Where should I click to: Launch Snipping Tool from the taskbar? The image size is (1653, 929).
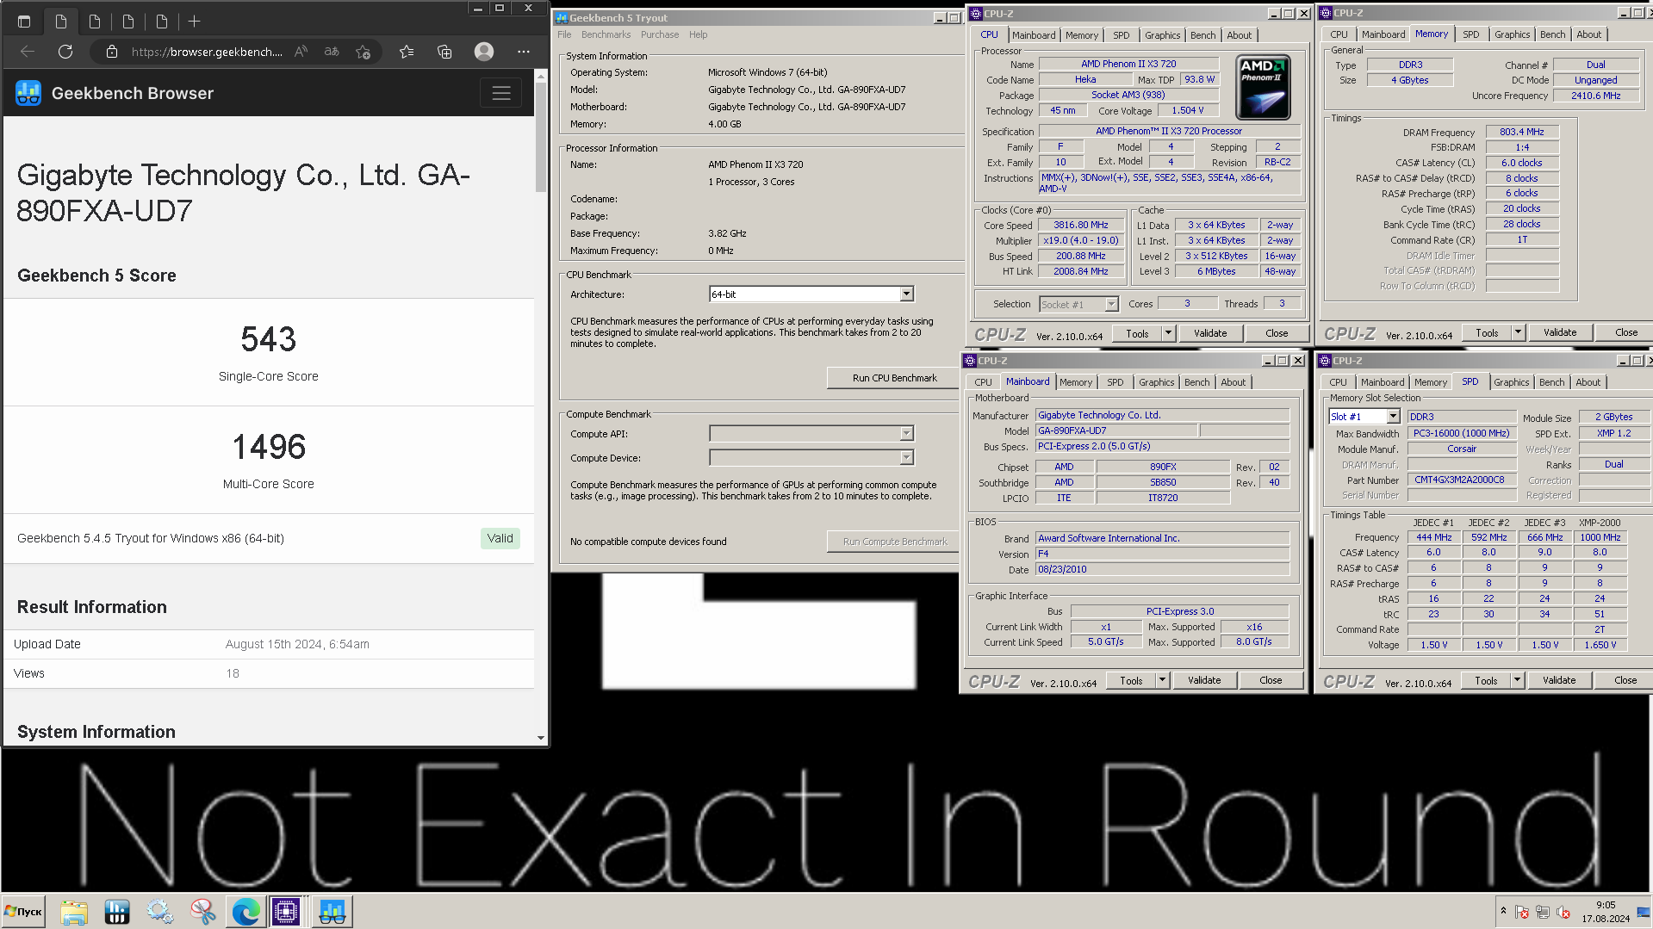pyautogui.click(x=202, y=911)
